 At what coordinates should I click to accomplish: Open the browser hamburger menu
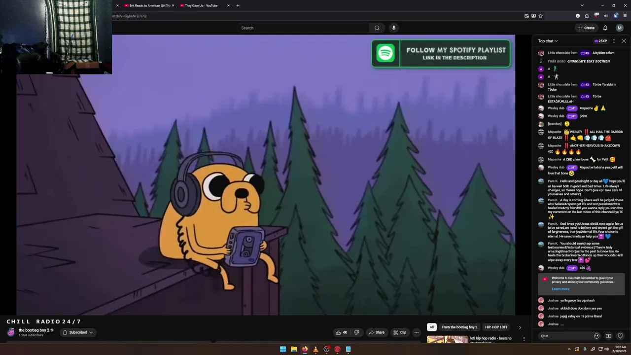click(625, 16)
